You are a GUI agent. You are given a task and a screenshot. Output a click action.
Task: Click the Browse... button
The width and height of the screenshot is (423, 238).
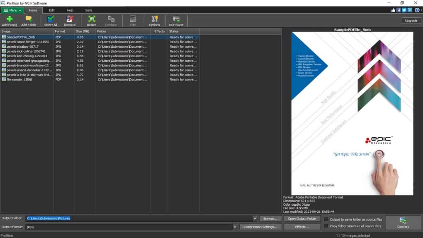270,219
